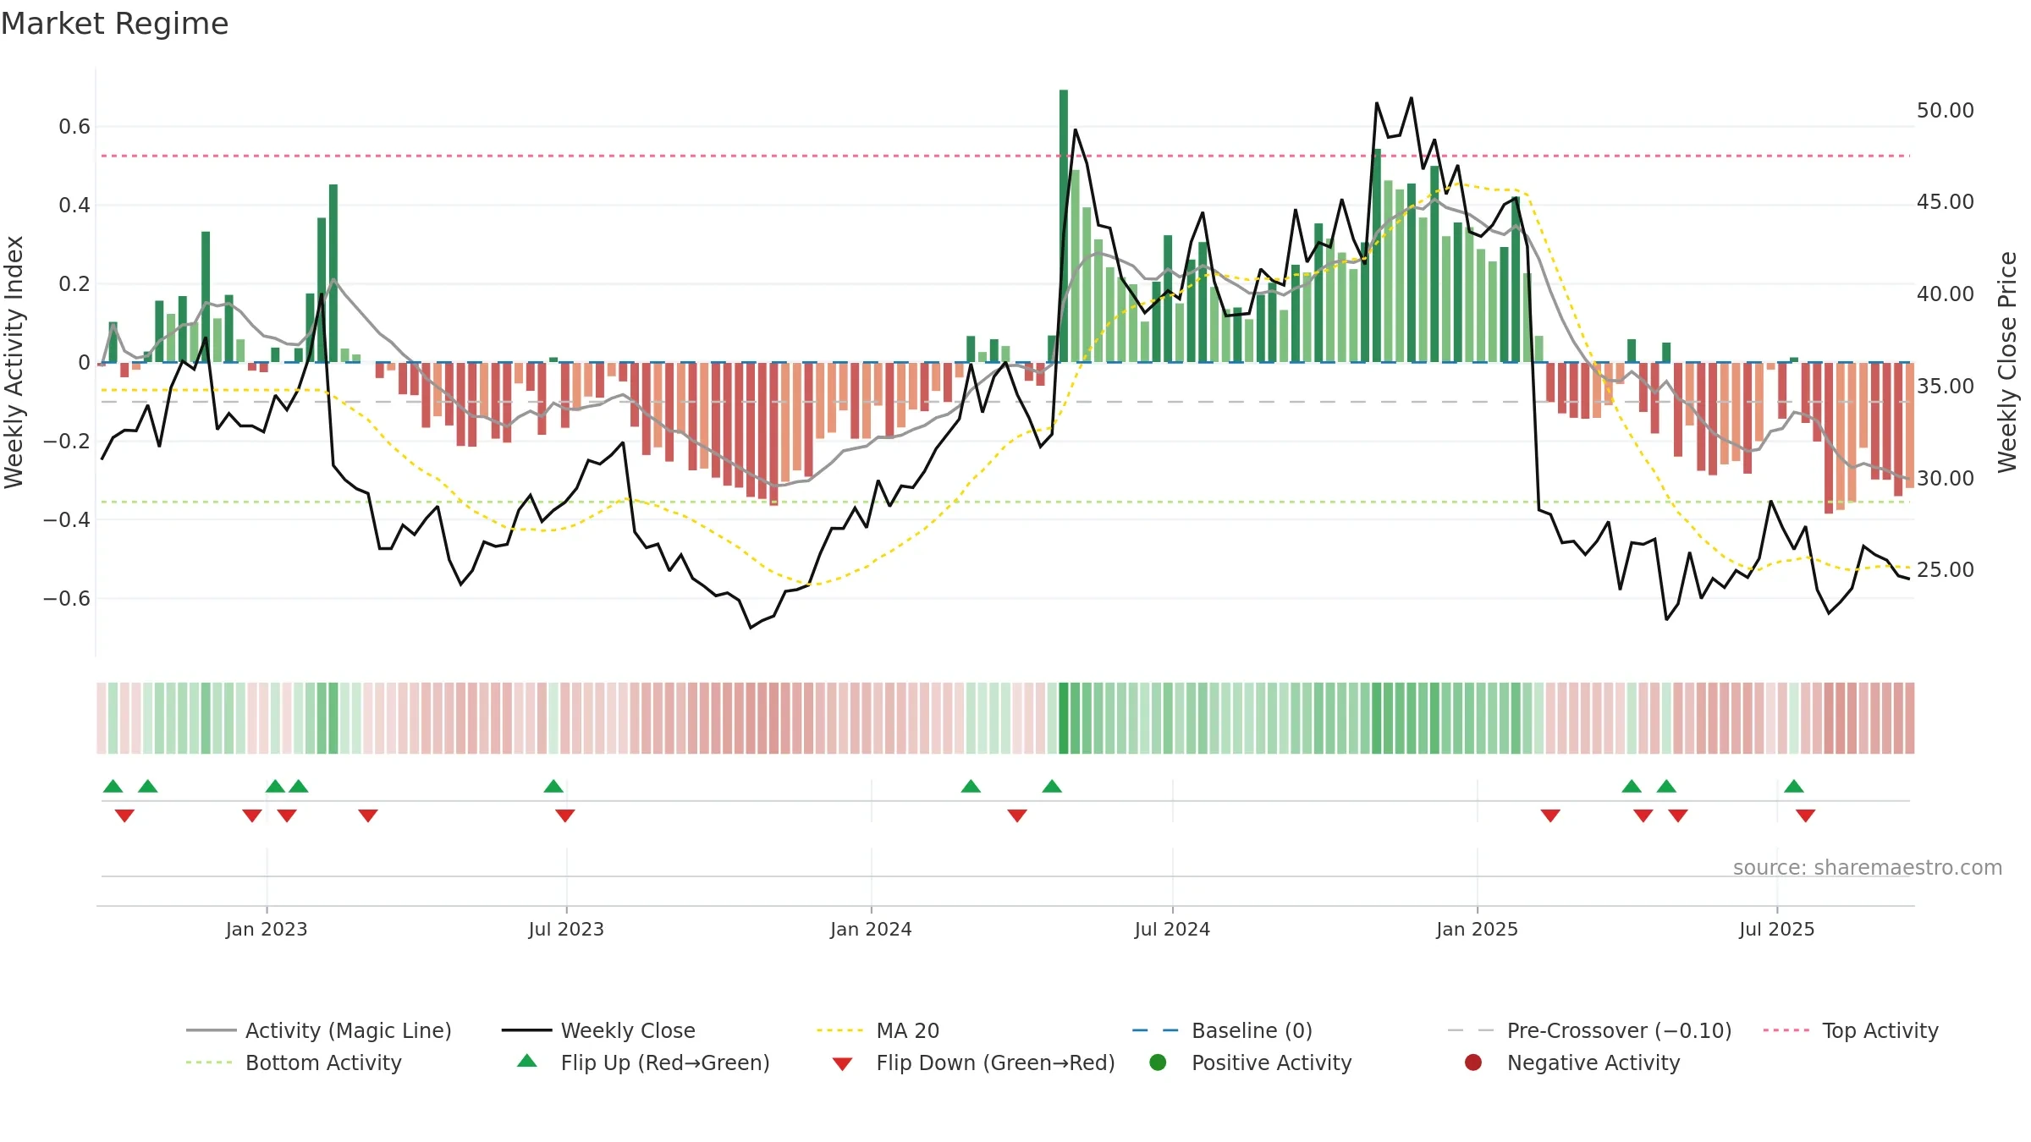Image resolution: width=2031 pixels, height=1142 pixels.
Task: Click the Activity (Magic Line) legend entry
Action: pos(319,1030)
